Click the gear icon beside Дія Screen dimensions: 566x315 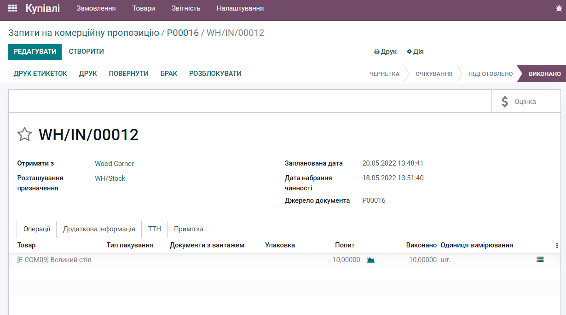click(408, 52)
